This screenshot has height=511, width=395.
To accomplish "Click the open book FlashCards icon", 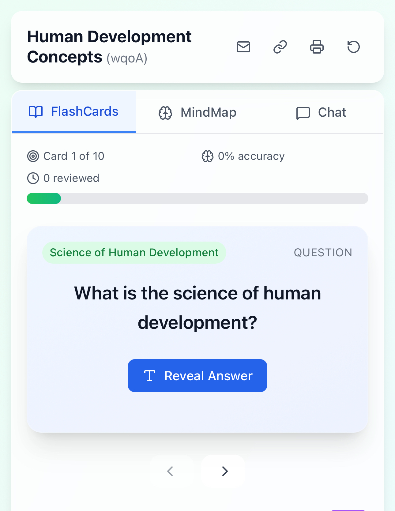I will point(36,112).
